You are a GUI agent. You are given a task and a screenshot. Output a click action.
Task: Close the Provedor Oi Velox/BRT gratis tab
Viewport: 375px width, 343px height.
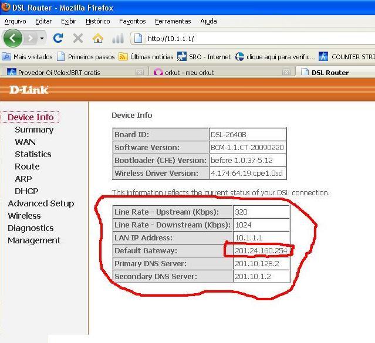click(x=140, y=73)
